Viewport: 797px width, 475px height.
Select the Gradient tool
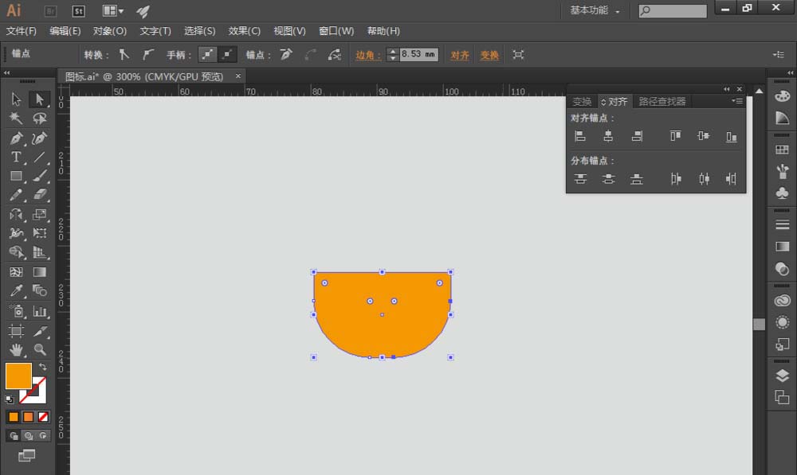pos(39,272)
